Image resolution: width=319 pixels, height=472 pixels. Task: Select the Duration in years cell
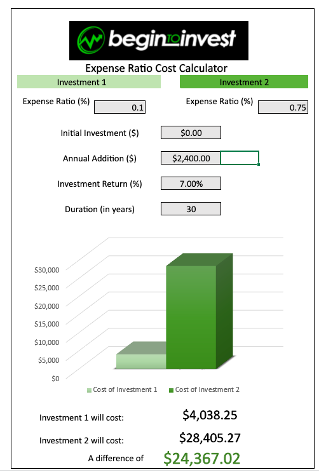(x=191, y=208)
